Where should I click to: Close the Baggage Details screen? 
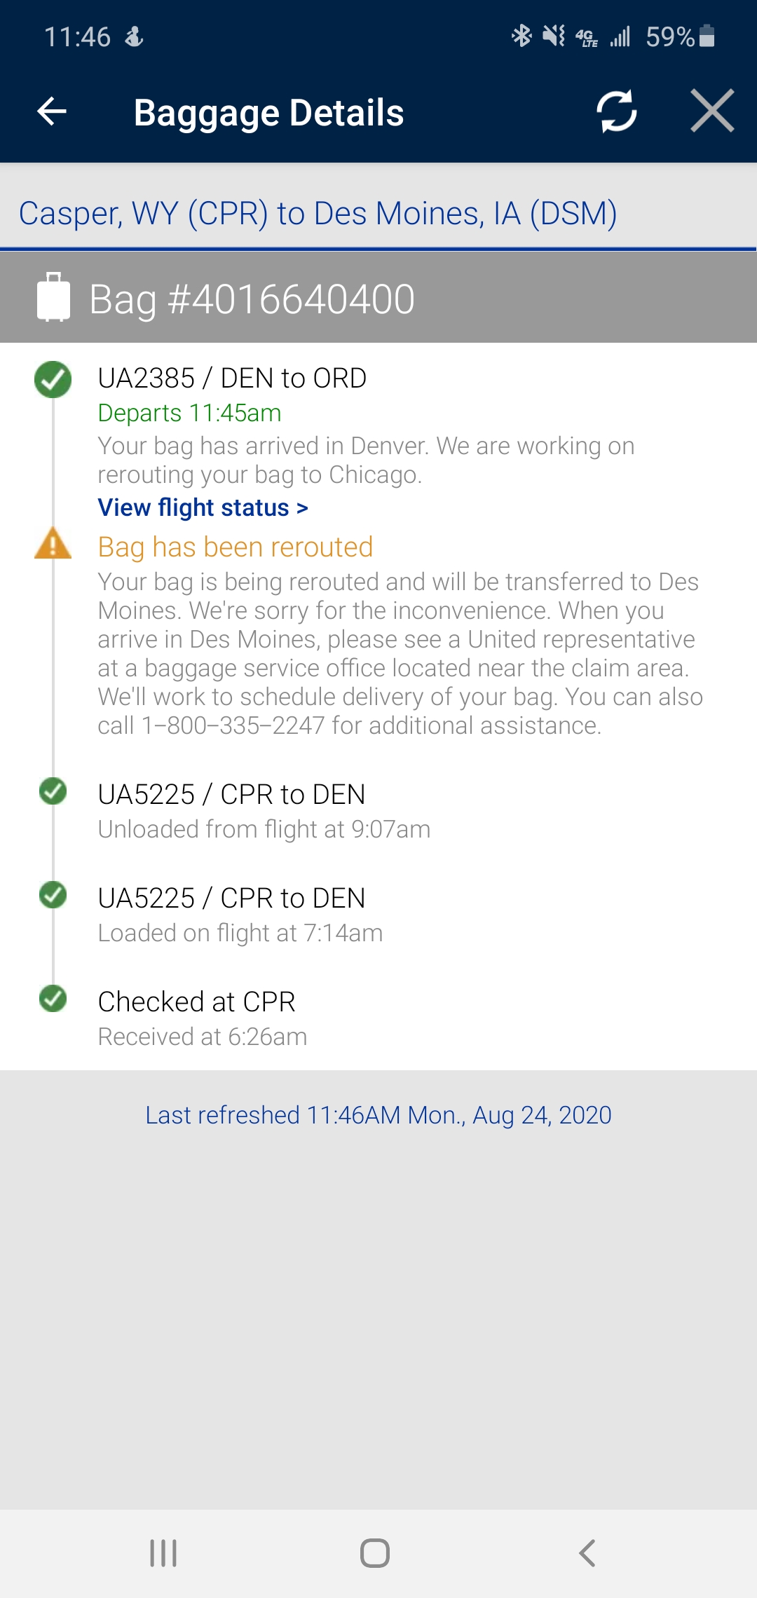(x=712, y=111)
